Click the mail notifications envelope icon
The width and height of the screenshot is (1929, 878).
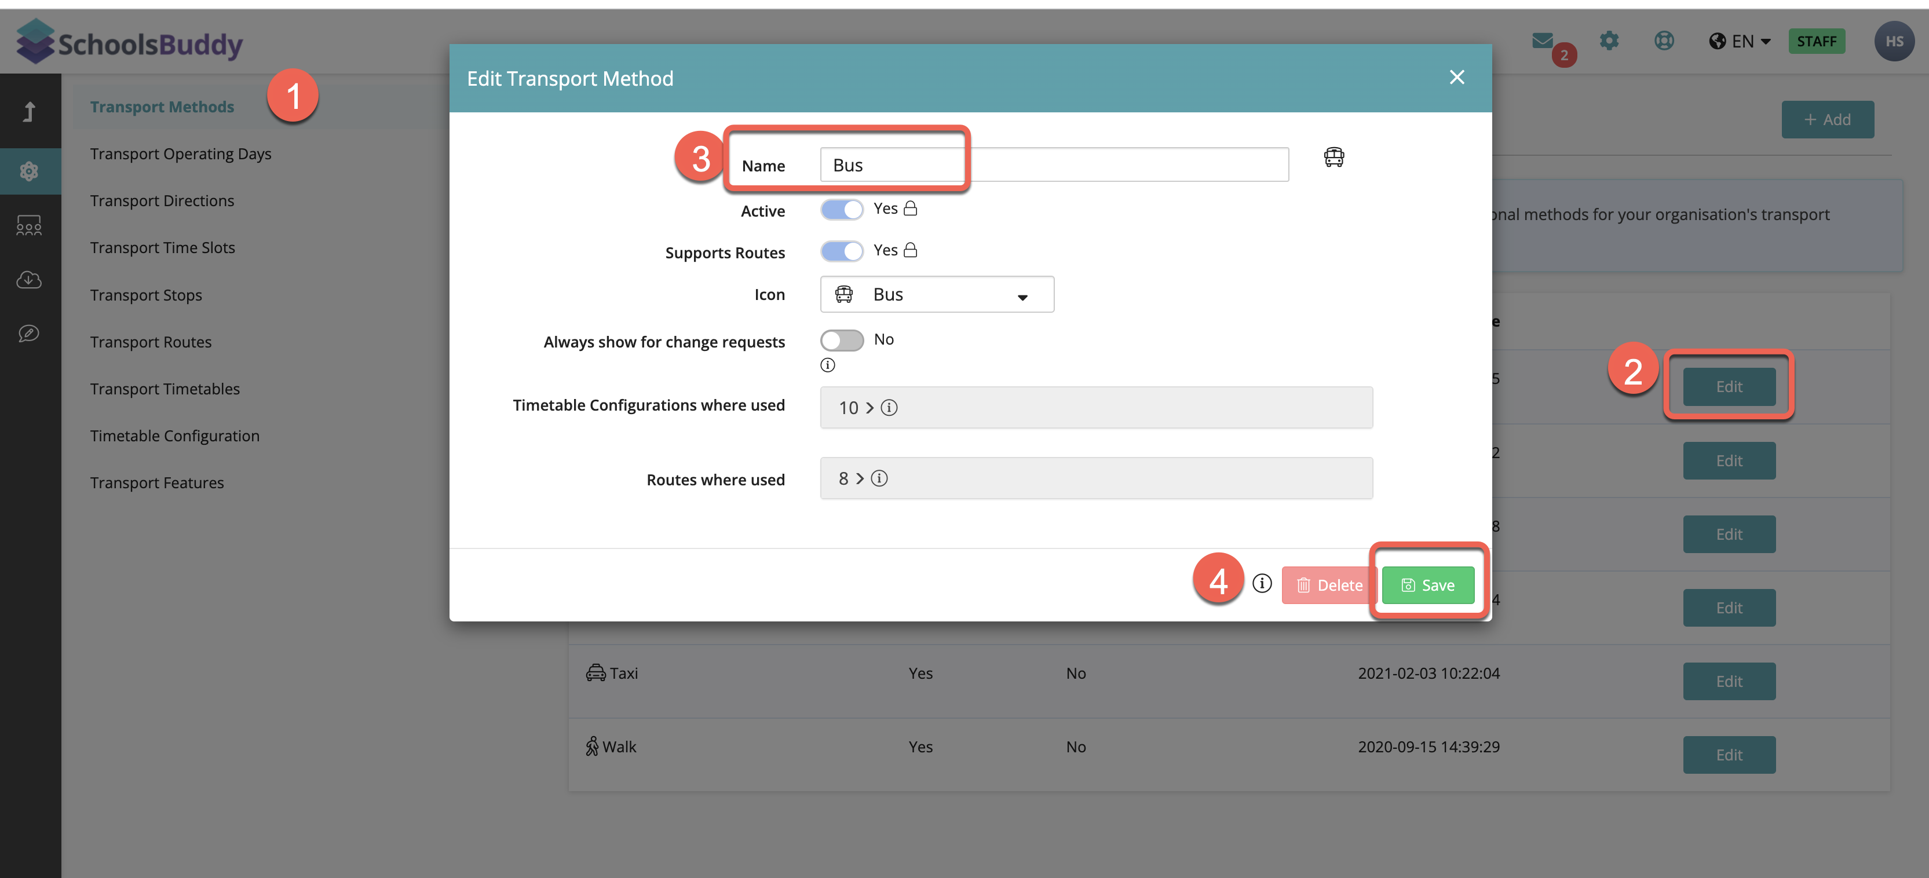(1543, 41)
